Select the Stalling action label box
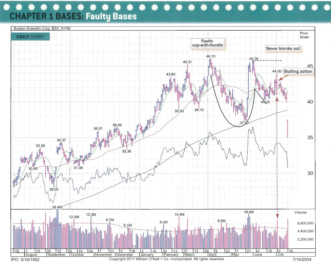 pyautogui.click(x=298, y=71)
